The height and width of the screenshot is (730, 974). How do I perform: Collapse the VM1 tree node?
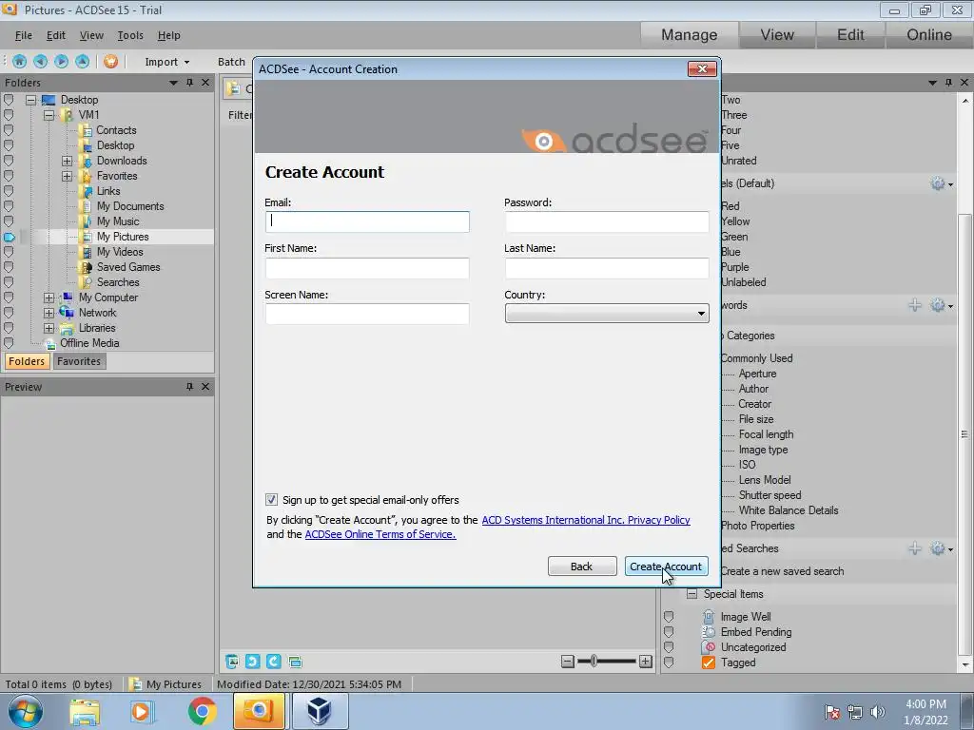pos(49,115)
